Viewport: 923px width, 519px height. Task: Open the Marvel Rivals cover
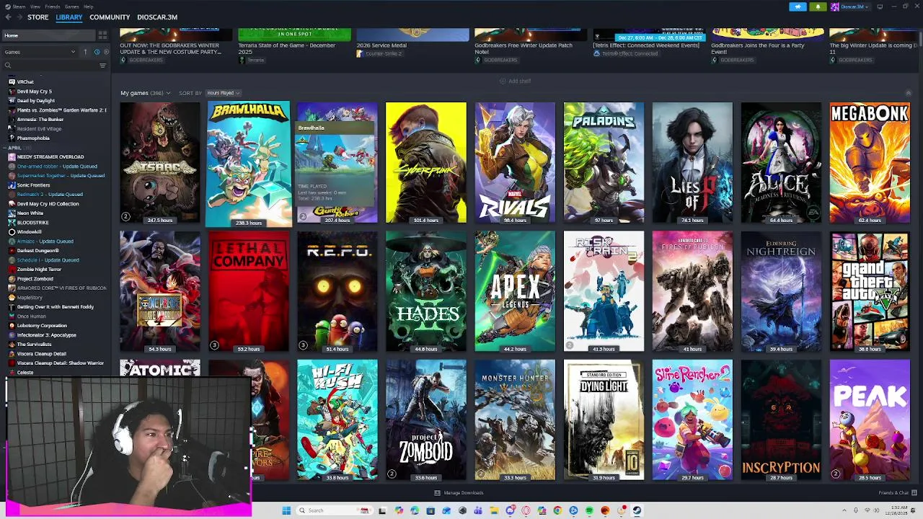pyautogui.click(x=515, y=162)
